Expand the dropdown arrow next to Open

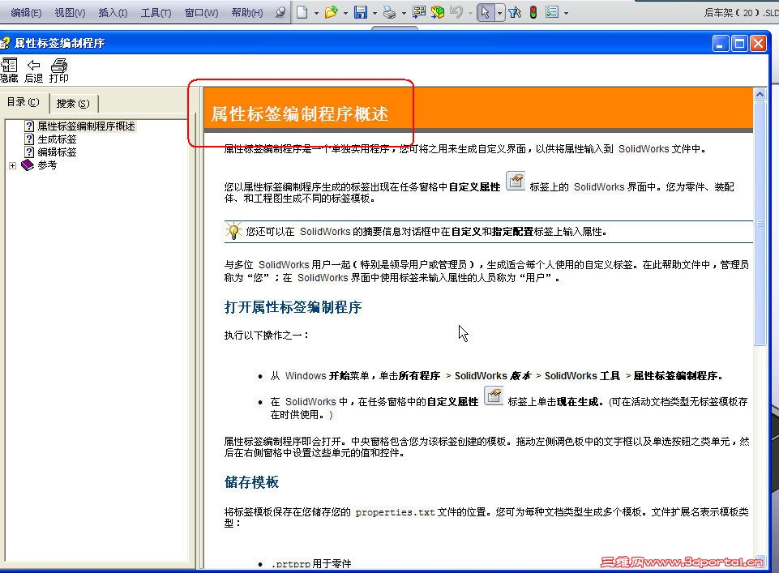(x=345, y=13)
